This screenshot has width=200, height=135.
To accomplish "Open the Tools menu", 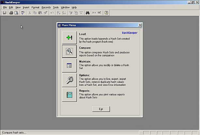I will pos(56,7).
